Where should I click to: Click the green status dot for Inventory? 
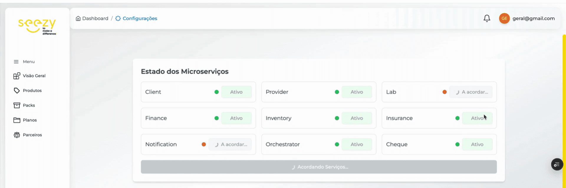[337, 118]
